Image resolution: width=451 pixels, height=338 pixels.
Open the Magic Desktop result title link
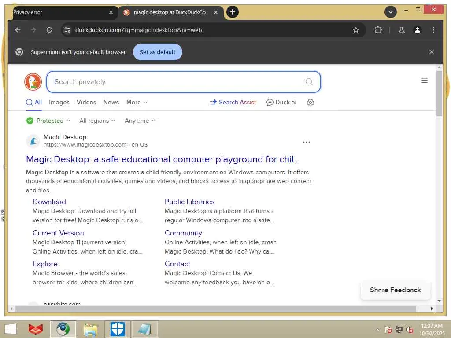[x=163, y=159]
